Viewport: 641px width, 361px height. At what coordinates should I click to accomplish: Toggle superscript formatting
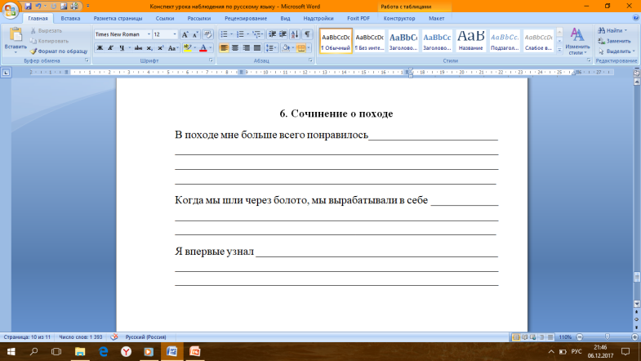[x=161, y=48]
